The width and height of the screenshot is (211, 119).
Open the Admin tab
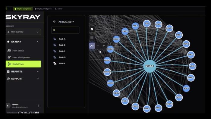pos(59,9)
